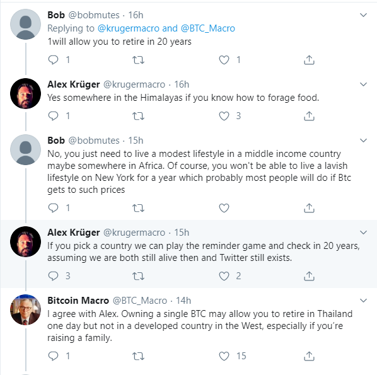This screenshot has width=377, height=375.
Task: Click Bob's default avatar on 15h tweet
Action: click(x=25, y=149)
